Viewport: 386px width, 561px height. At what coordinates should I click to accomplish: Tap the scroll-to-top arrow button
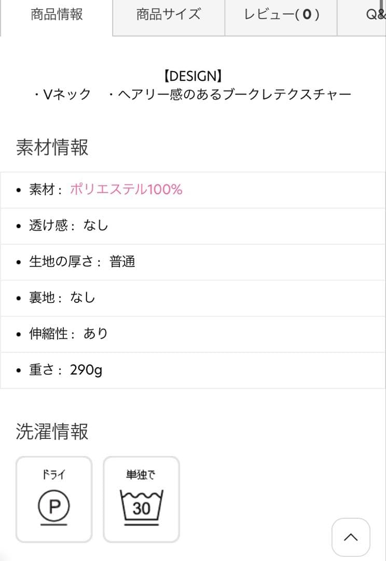tap(351, 537)
